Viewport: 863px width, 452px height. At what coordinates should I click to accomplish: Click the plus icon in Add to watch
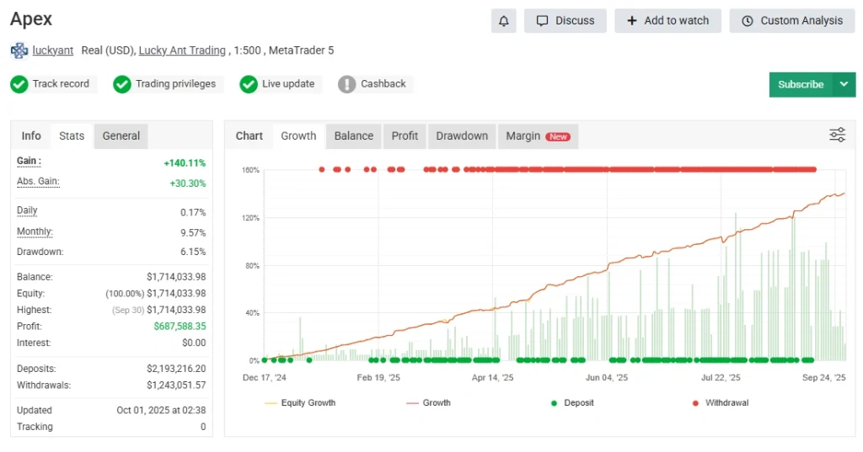click(x=632, y=21)
